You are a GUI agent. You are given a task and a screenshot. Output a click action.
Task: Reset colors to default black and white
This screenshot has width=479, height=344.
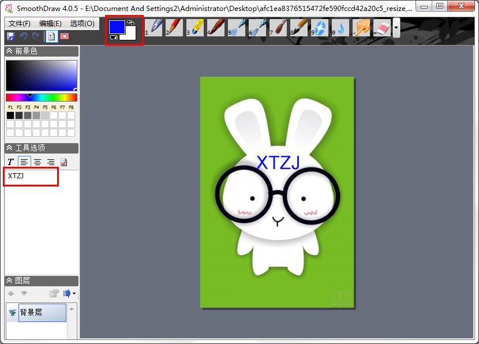point(114,38)
